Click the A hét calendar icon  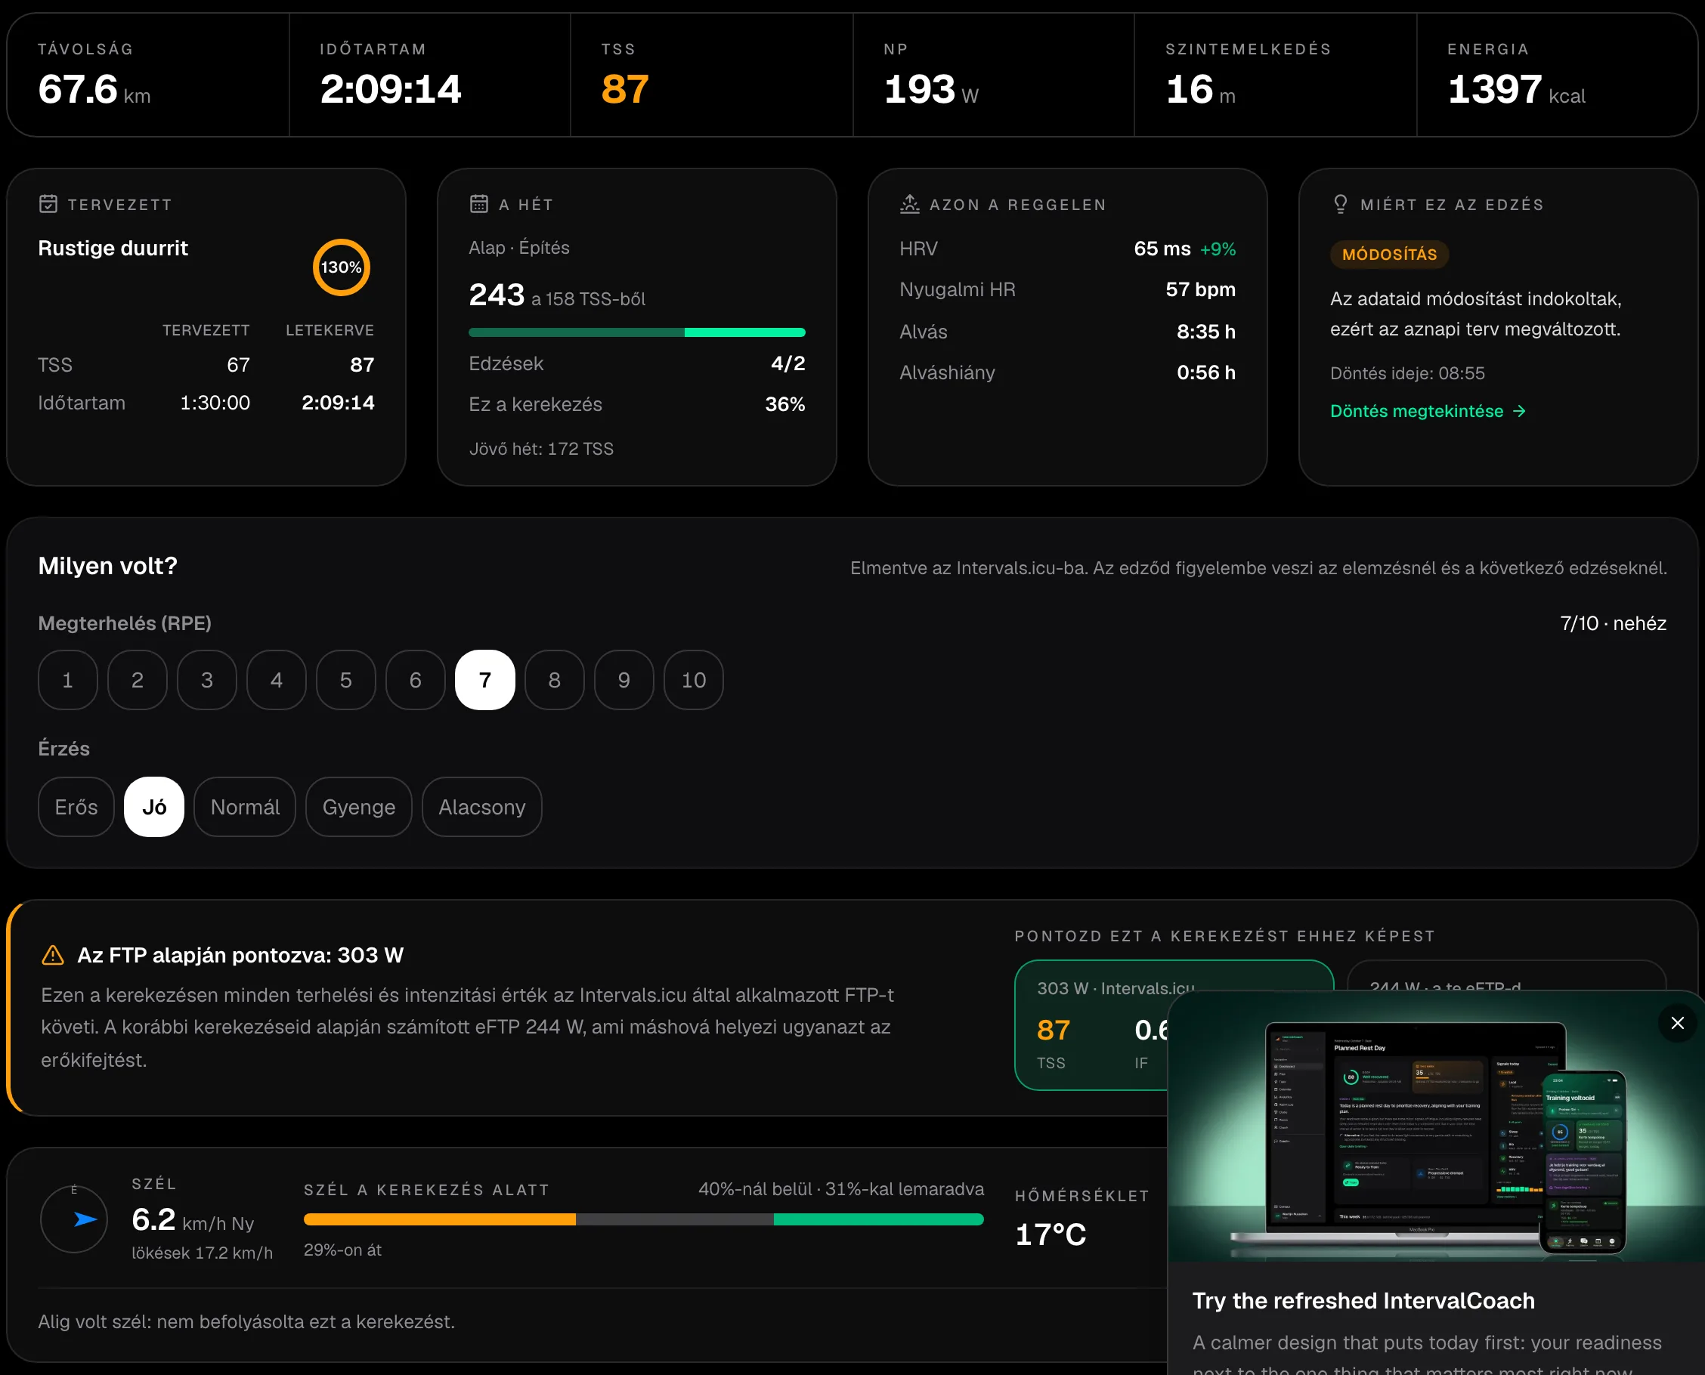pyautogui.click(x=478, y=204)
